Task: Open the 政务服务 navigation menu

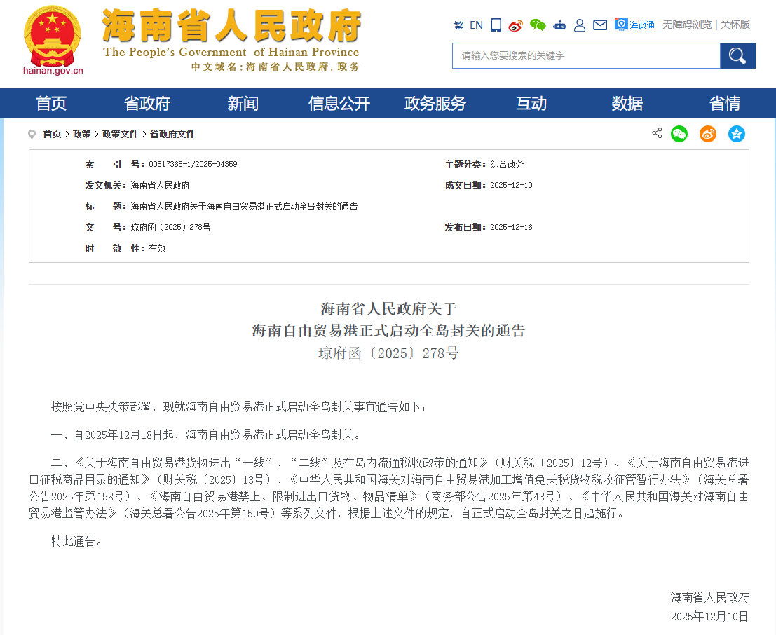Action: (x=435, y=103)
